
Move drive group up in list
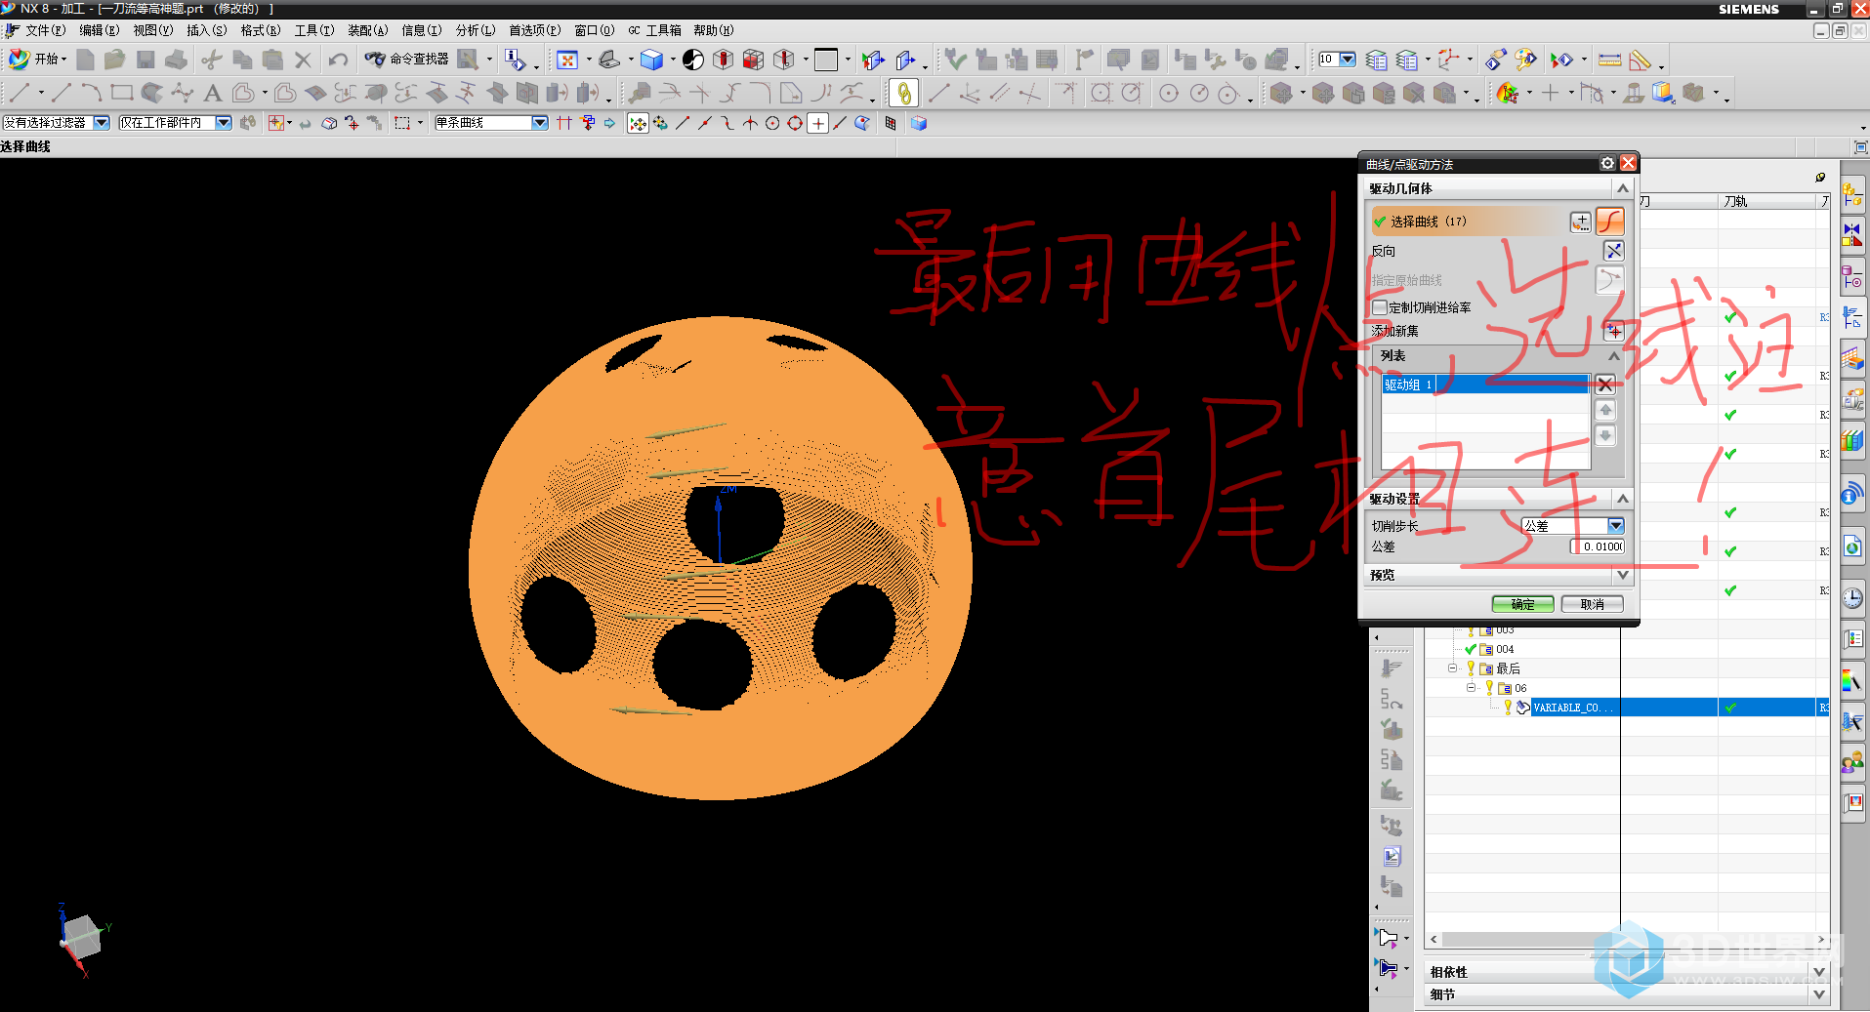1605,410
